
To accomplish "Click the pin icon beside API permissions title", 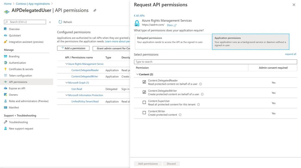I will (x=95, y=11).
